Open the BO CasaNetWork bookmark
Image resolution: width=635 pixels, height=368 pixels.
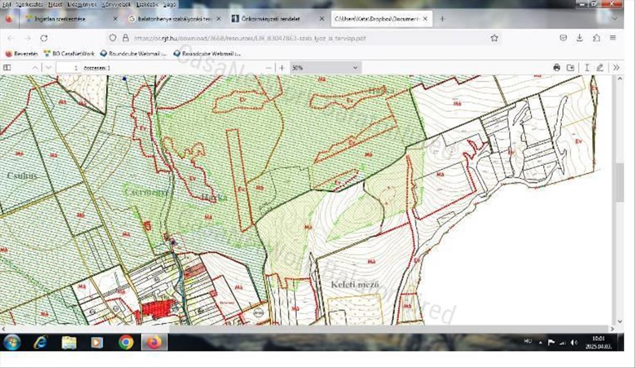coord(69,53)
